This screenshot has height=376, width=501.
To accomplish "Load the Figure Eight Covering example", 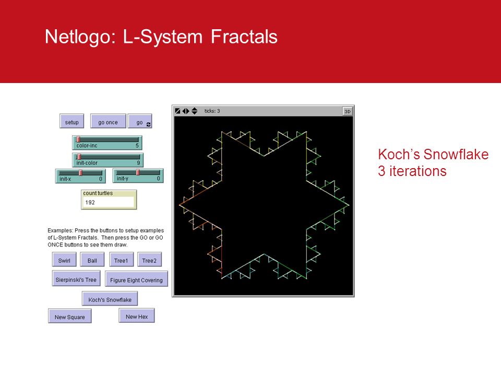I will 136,279.
